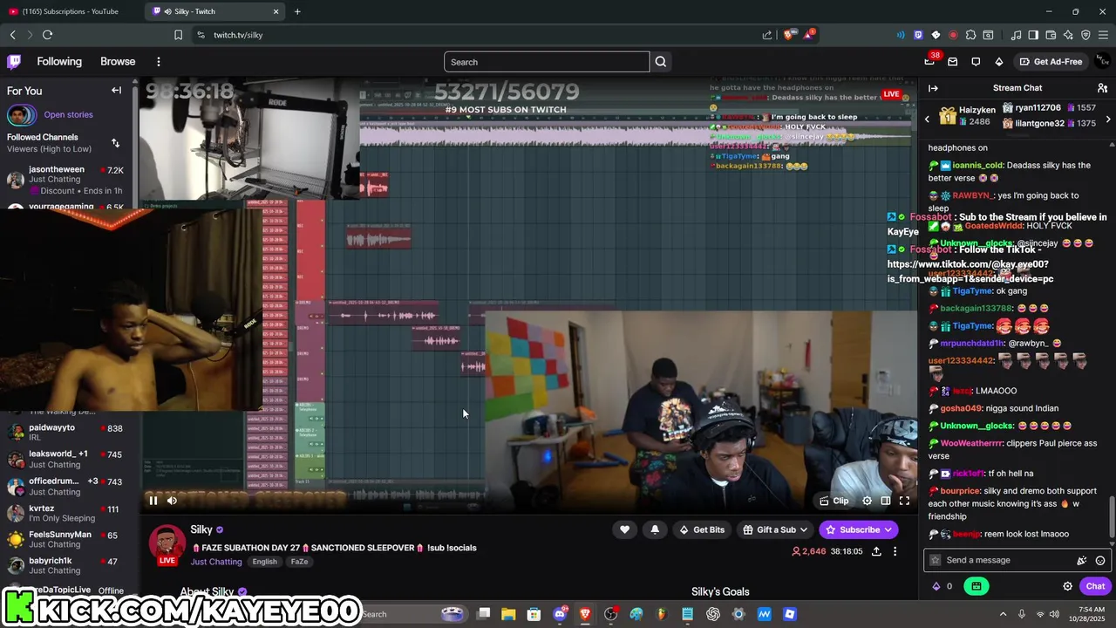Click the green rewards button in chat

[976, 586]
